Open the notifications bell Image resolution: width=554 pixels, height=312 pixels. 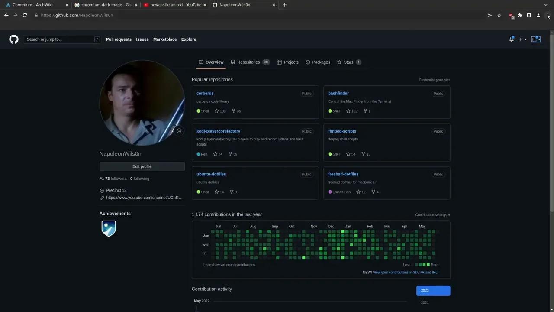tap(512, 39)
